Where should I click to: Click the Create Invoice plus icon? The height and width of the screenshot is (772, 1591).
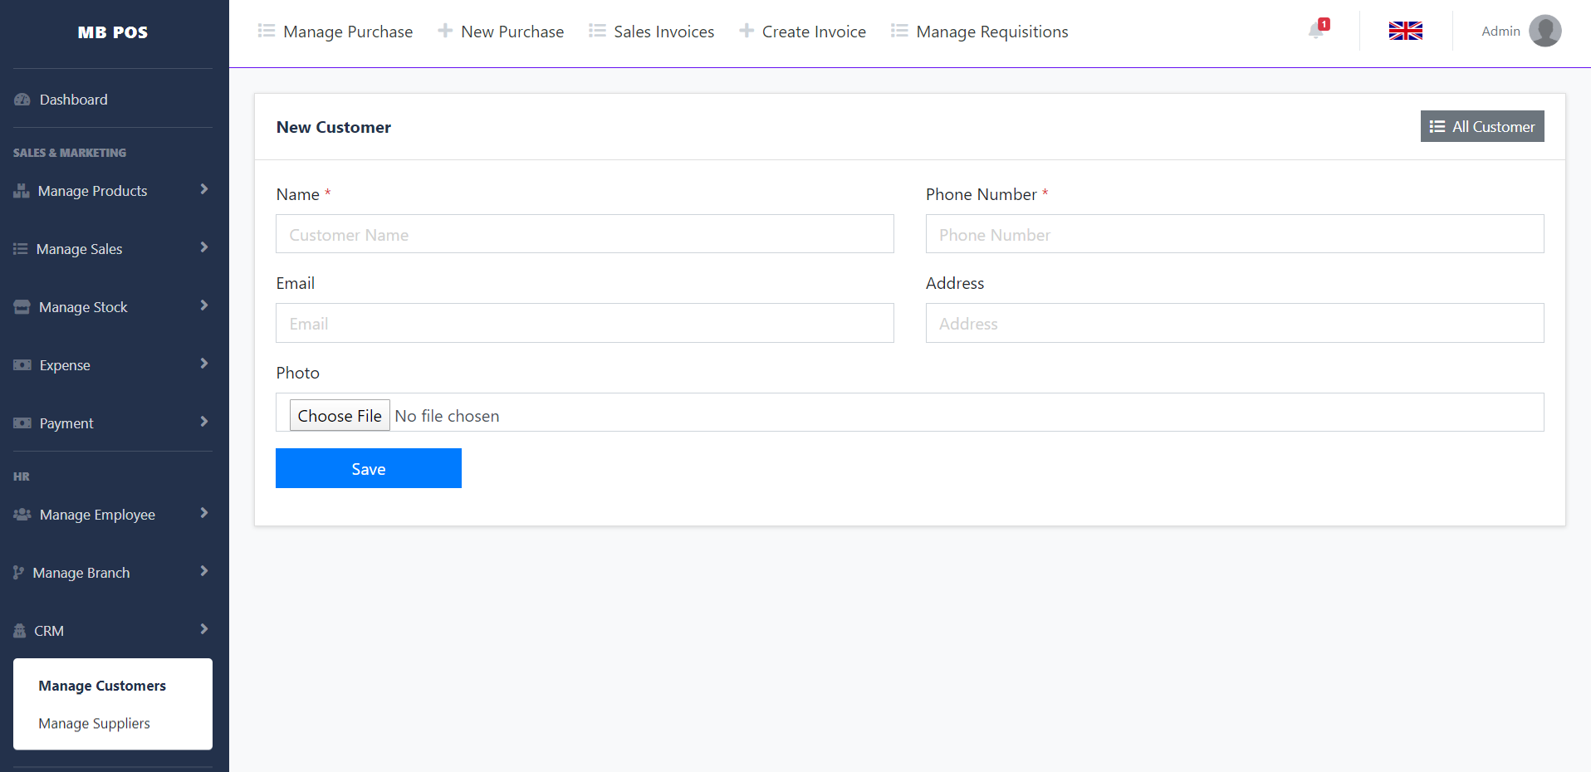(746, 31)
